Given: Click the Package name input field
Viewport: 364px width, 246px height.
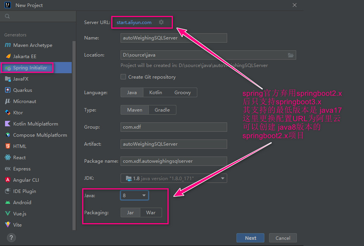Looking at the screenshot, I should click(174, 161).
